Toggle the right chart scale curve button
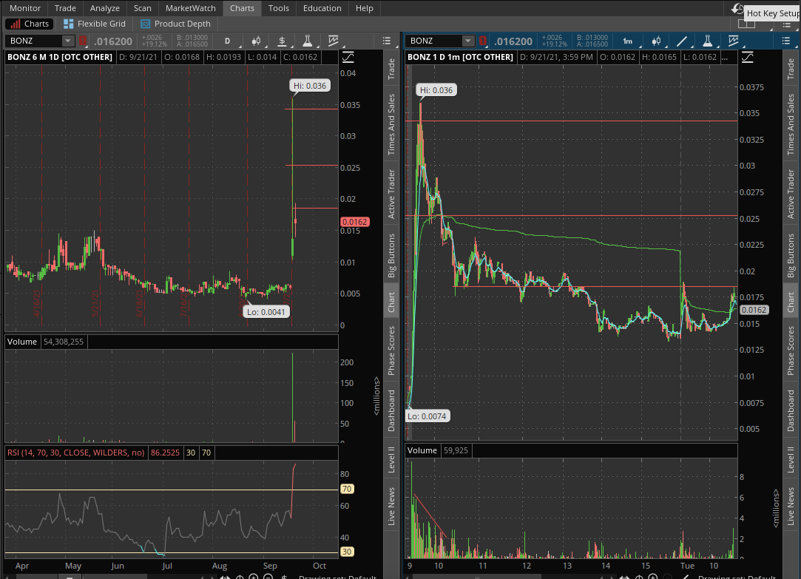The width and height of the screenshot is (801, 579). (x=748, y=57)
